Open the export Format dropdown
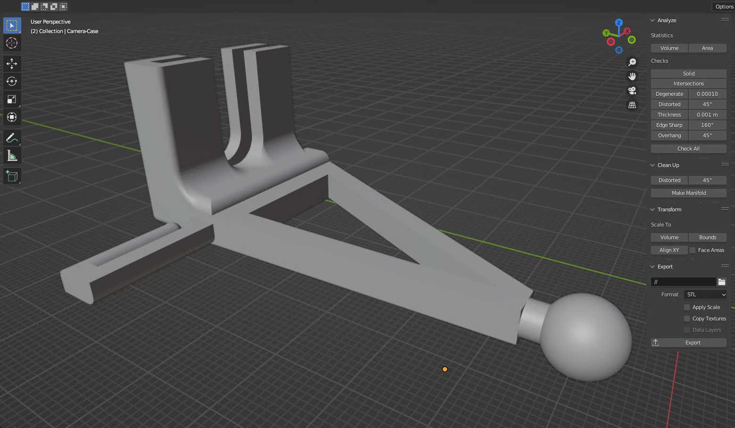Image resolution: width=735 pixels, height=428 pixels. 705,294
